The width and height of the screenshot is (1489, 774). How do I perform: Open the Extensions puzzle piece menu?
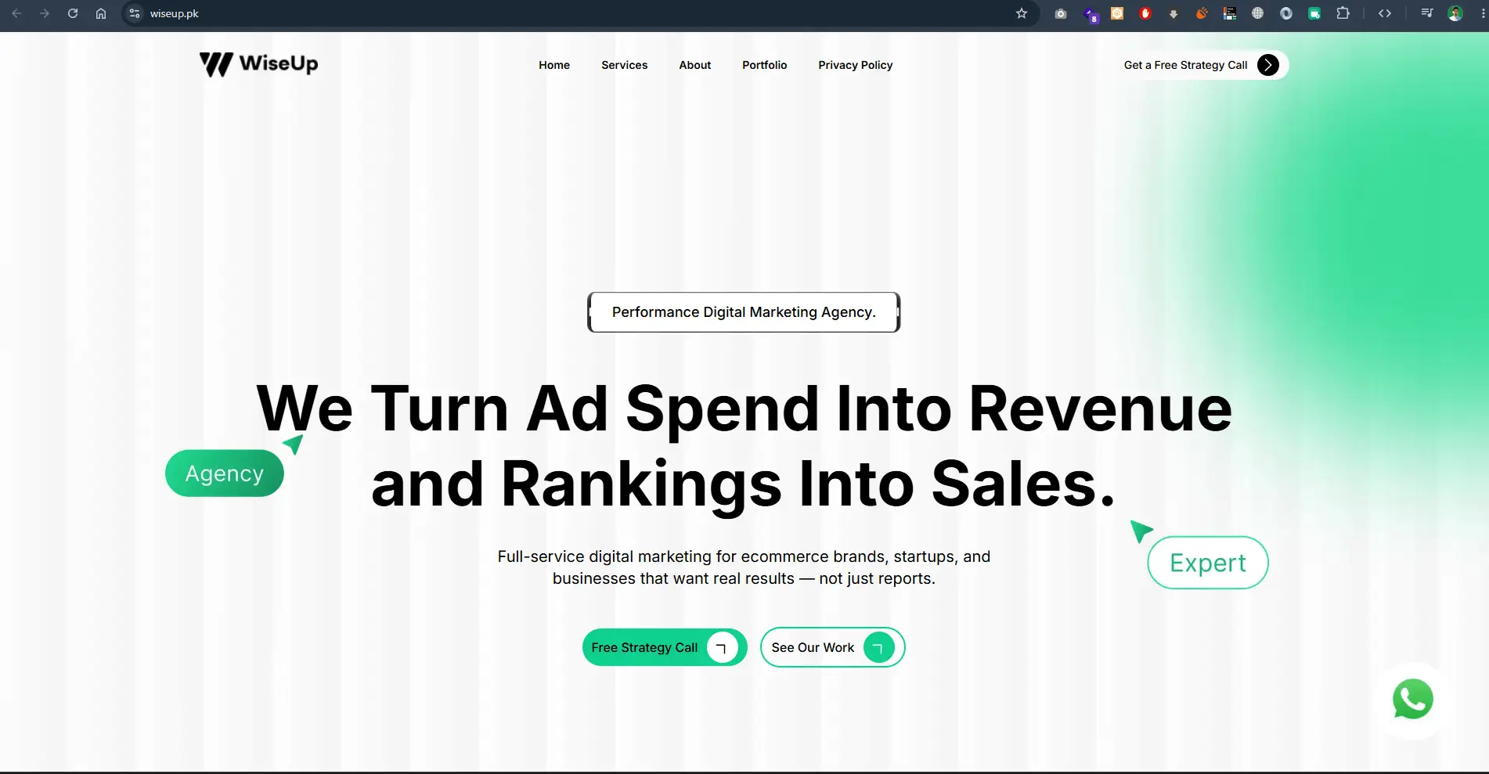click(1343, 13)
